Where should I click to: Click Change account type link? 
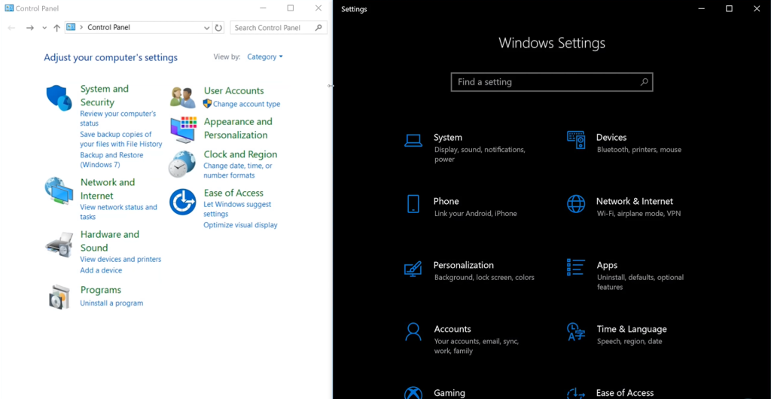(x=246, y=104)
